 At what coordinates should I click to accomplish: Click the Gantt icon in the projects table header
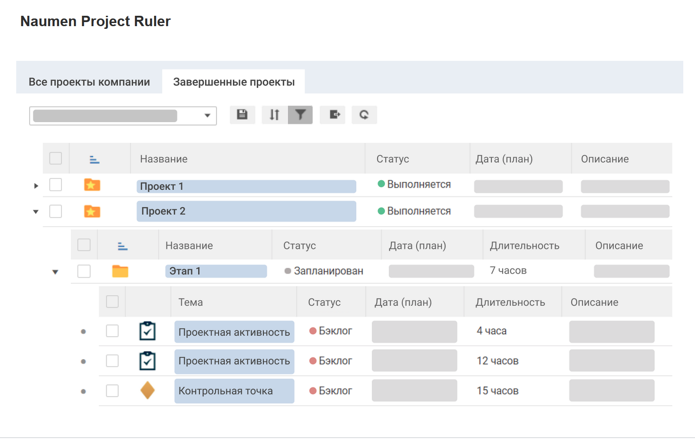point(94,160)
